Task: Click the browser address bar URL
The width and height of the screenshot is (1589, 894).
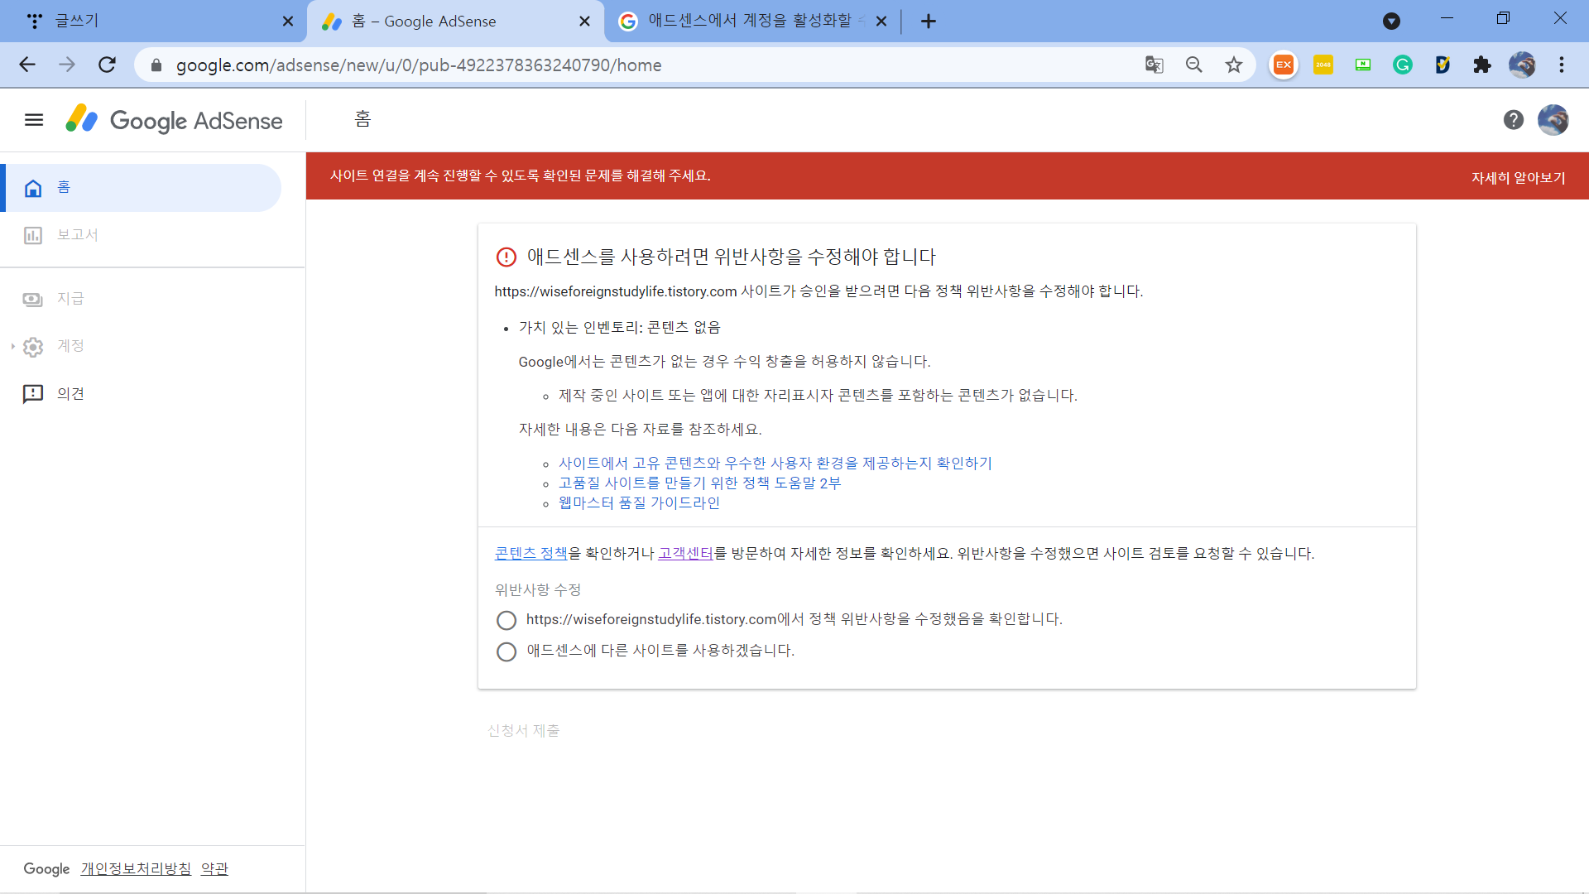Action: [x=419, y=65]
